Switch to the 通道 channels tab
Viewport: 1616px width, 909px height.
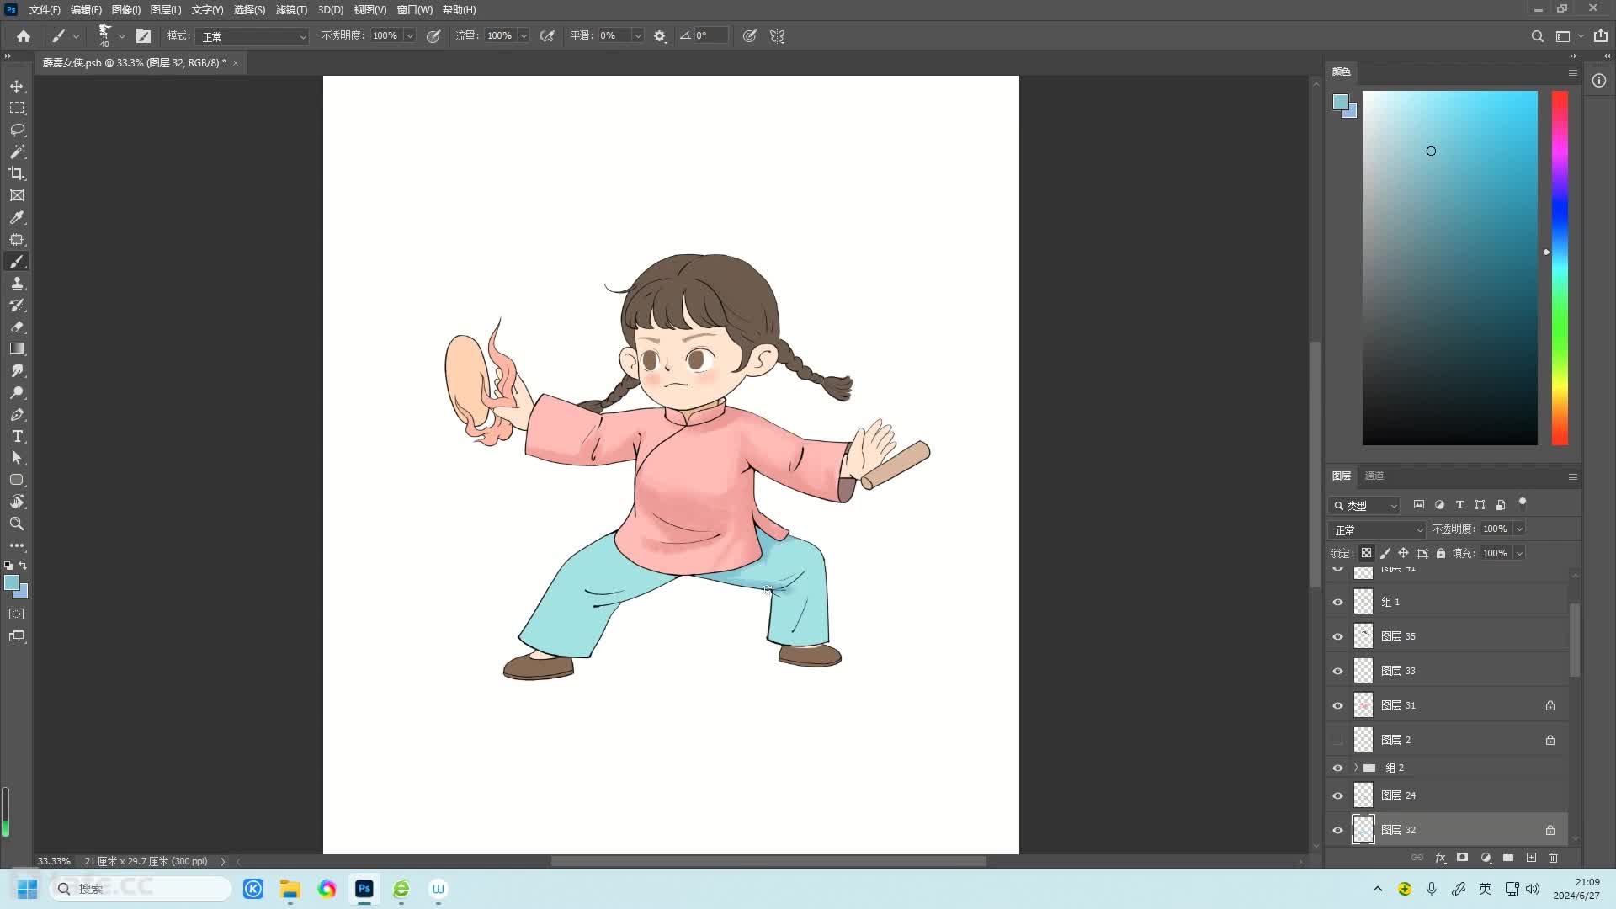click(1374, 476)
